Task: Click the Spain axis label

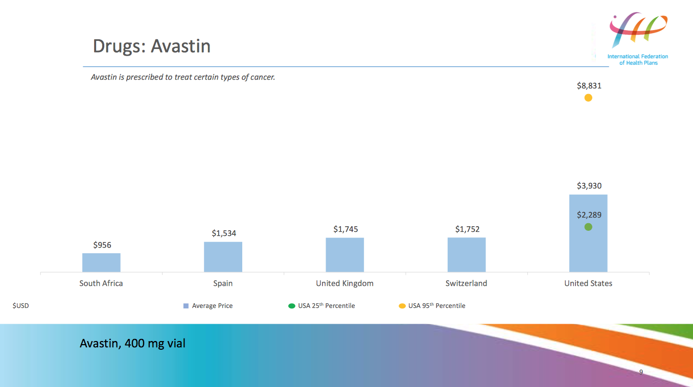Action: click(x=223, y=283)
